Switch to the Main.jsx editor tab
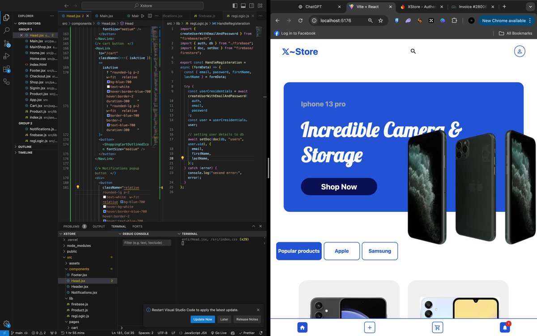Viewport: 537px width, 336px height. pos(107,16)
